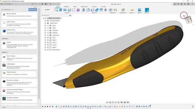Switch to the Sheet Metal tab
The image size is (195, 109).
click(x=84, y=7)
